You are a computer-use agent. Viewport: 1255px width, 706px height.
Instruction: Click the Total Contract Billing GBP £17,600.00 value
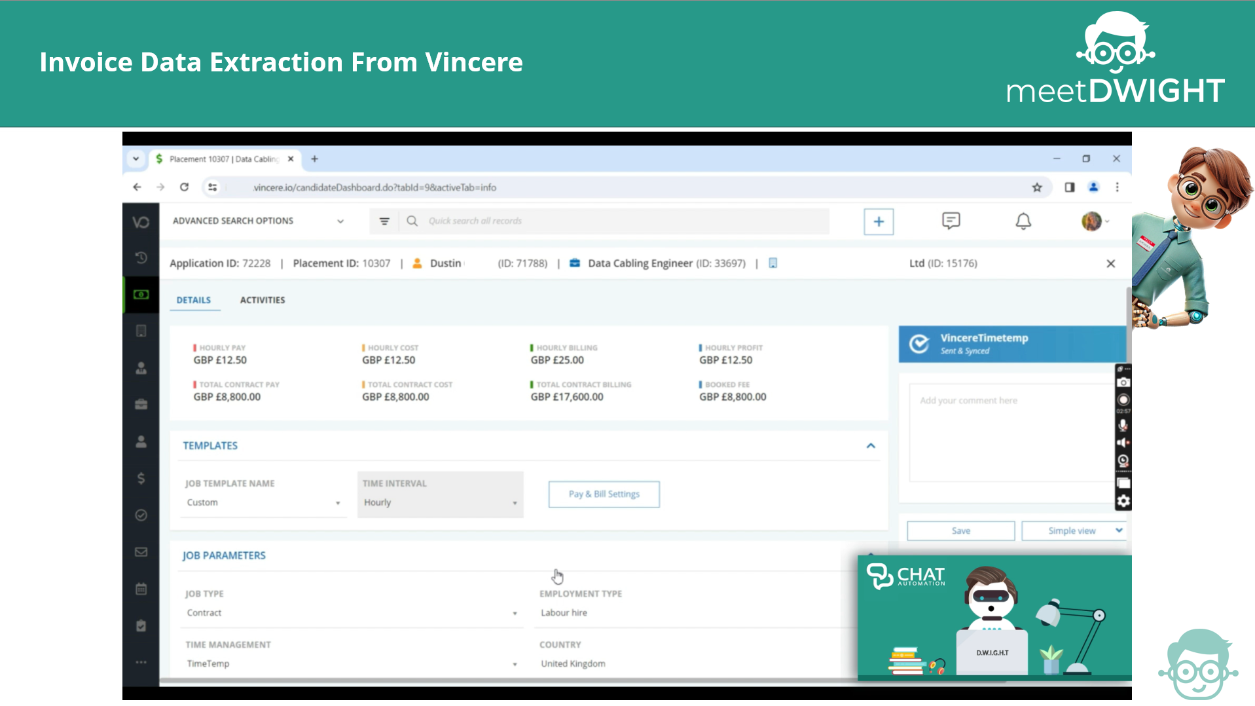click(567, 397)
